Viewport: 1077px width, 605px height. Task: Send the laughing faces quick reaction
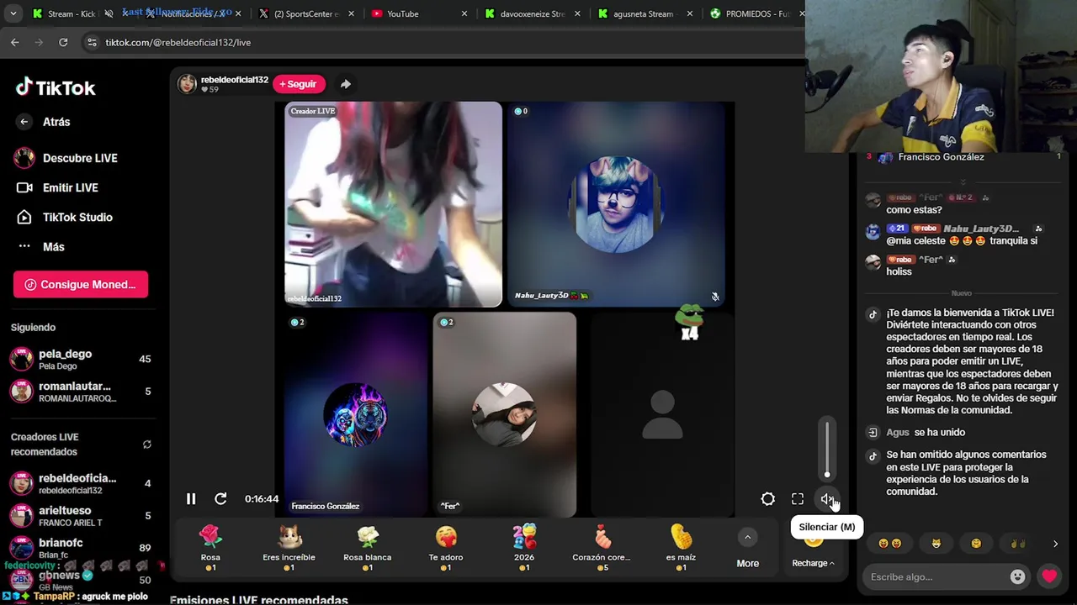889,544
